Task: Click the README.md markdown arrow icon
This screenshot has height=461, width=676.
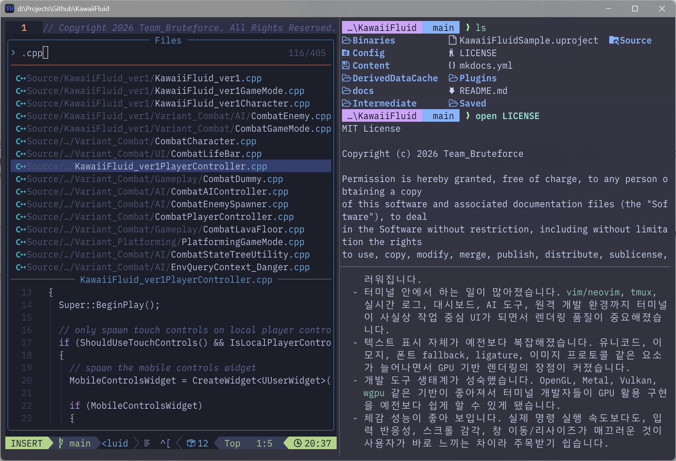Action: click(452, 91)
